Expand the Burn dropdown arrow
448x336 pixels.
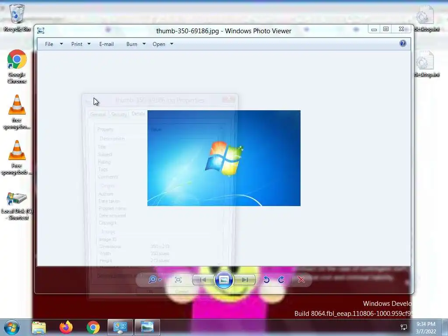[144, 44]
